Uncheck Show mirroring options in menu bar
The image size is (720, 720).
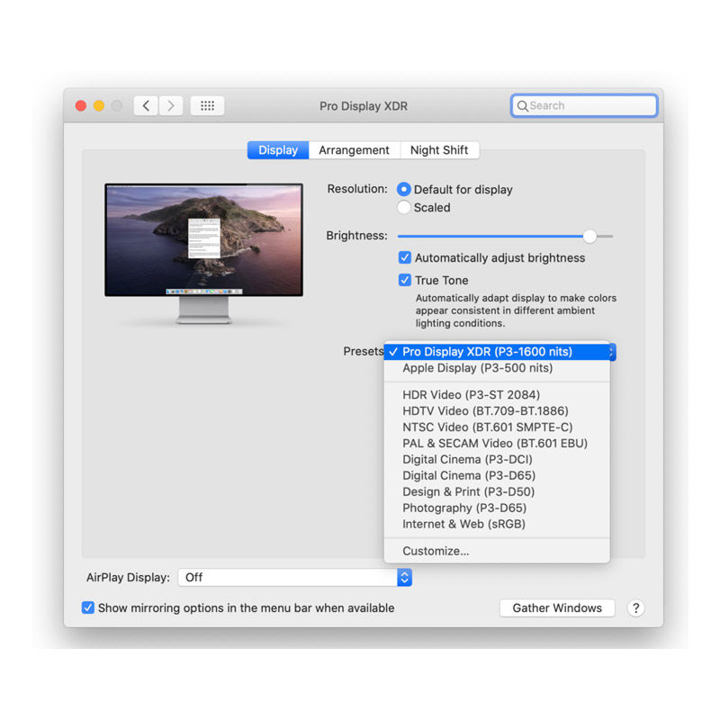click(87, 607)
